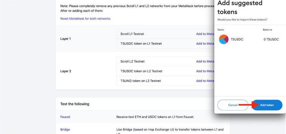Screen dimensions: 286x134
Task: Open the Bridge link
Action: pos(65,130)
